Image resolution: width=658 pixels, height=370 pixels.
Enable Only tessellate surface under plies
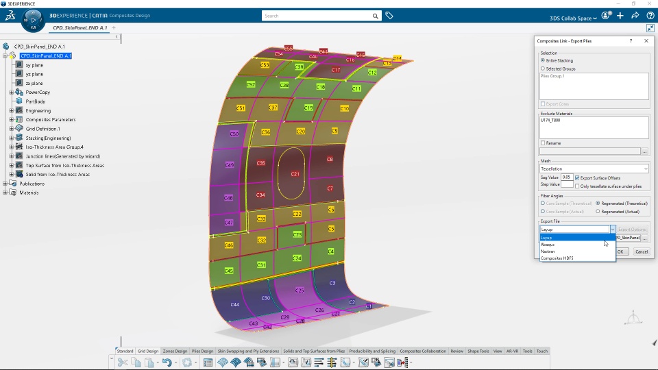click(x=577, y=186)
